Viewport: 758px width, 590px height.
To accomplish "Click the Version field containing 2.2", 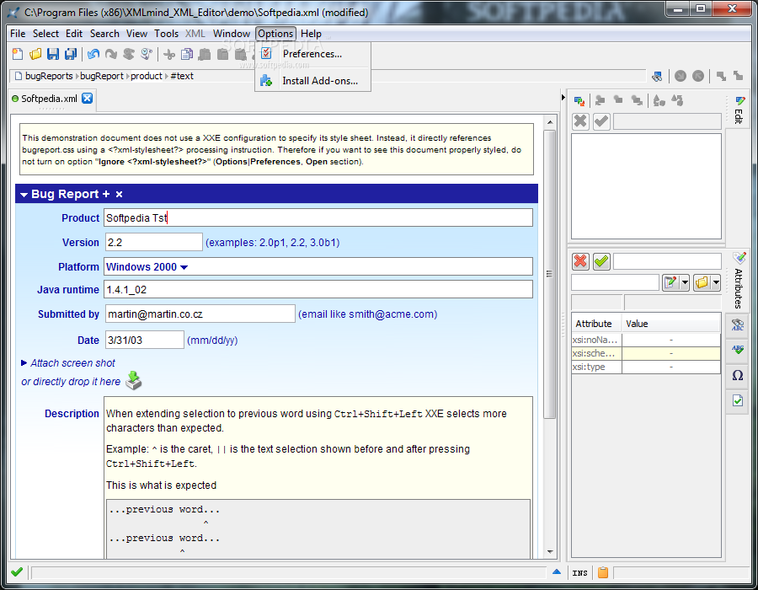I will pos(154,242).
